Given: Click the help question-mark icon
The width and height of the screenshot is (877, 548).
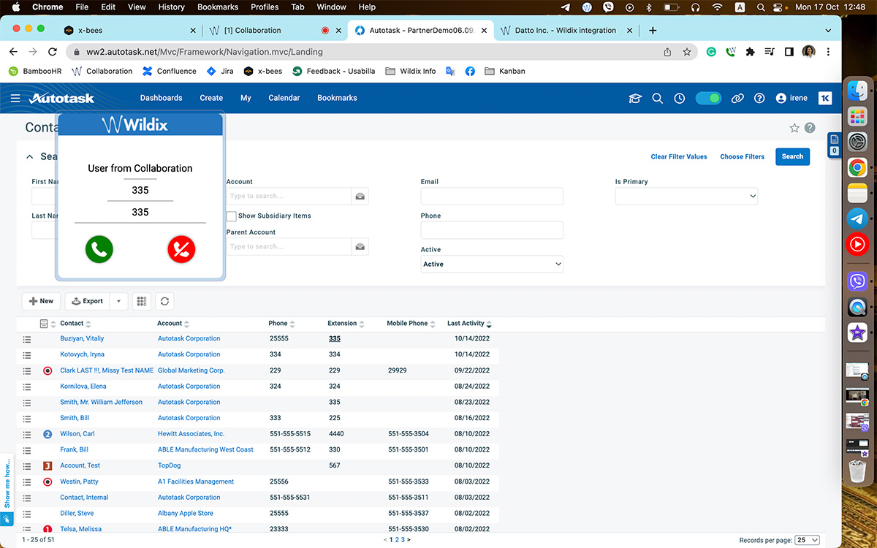Looking at the screenshot, I should 758,97.
